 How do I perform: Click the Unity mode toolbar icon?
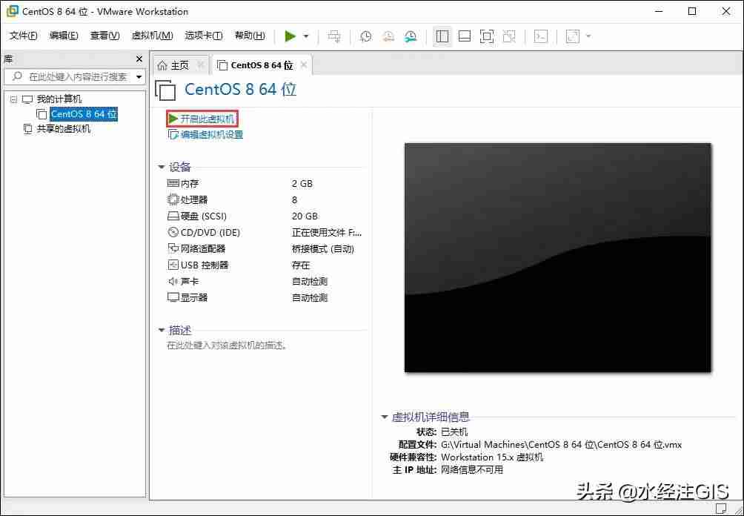click(509, 36)
